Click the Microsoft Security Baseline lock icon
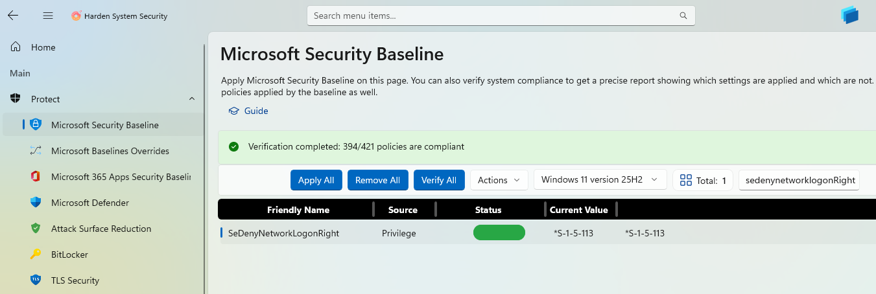876x294 pixels. 36,125
